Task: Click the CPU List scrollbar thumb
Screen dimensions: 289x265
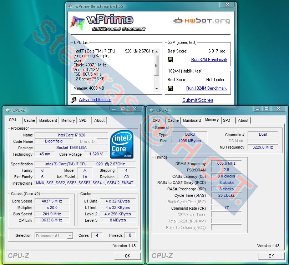Action: (x=157, y=65)
